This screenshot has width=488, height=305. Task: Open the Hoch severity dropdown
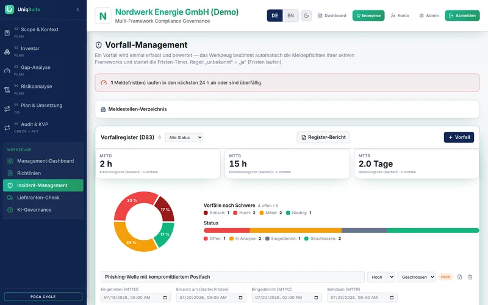point(381,277)
